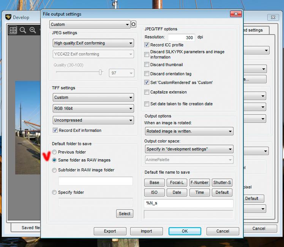Viewport: 284px width, 247px height.
Task: Expand Uncompressed TIFF compression dropdown
Action: point(93,120)
